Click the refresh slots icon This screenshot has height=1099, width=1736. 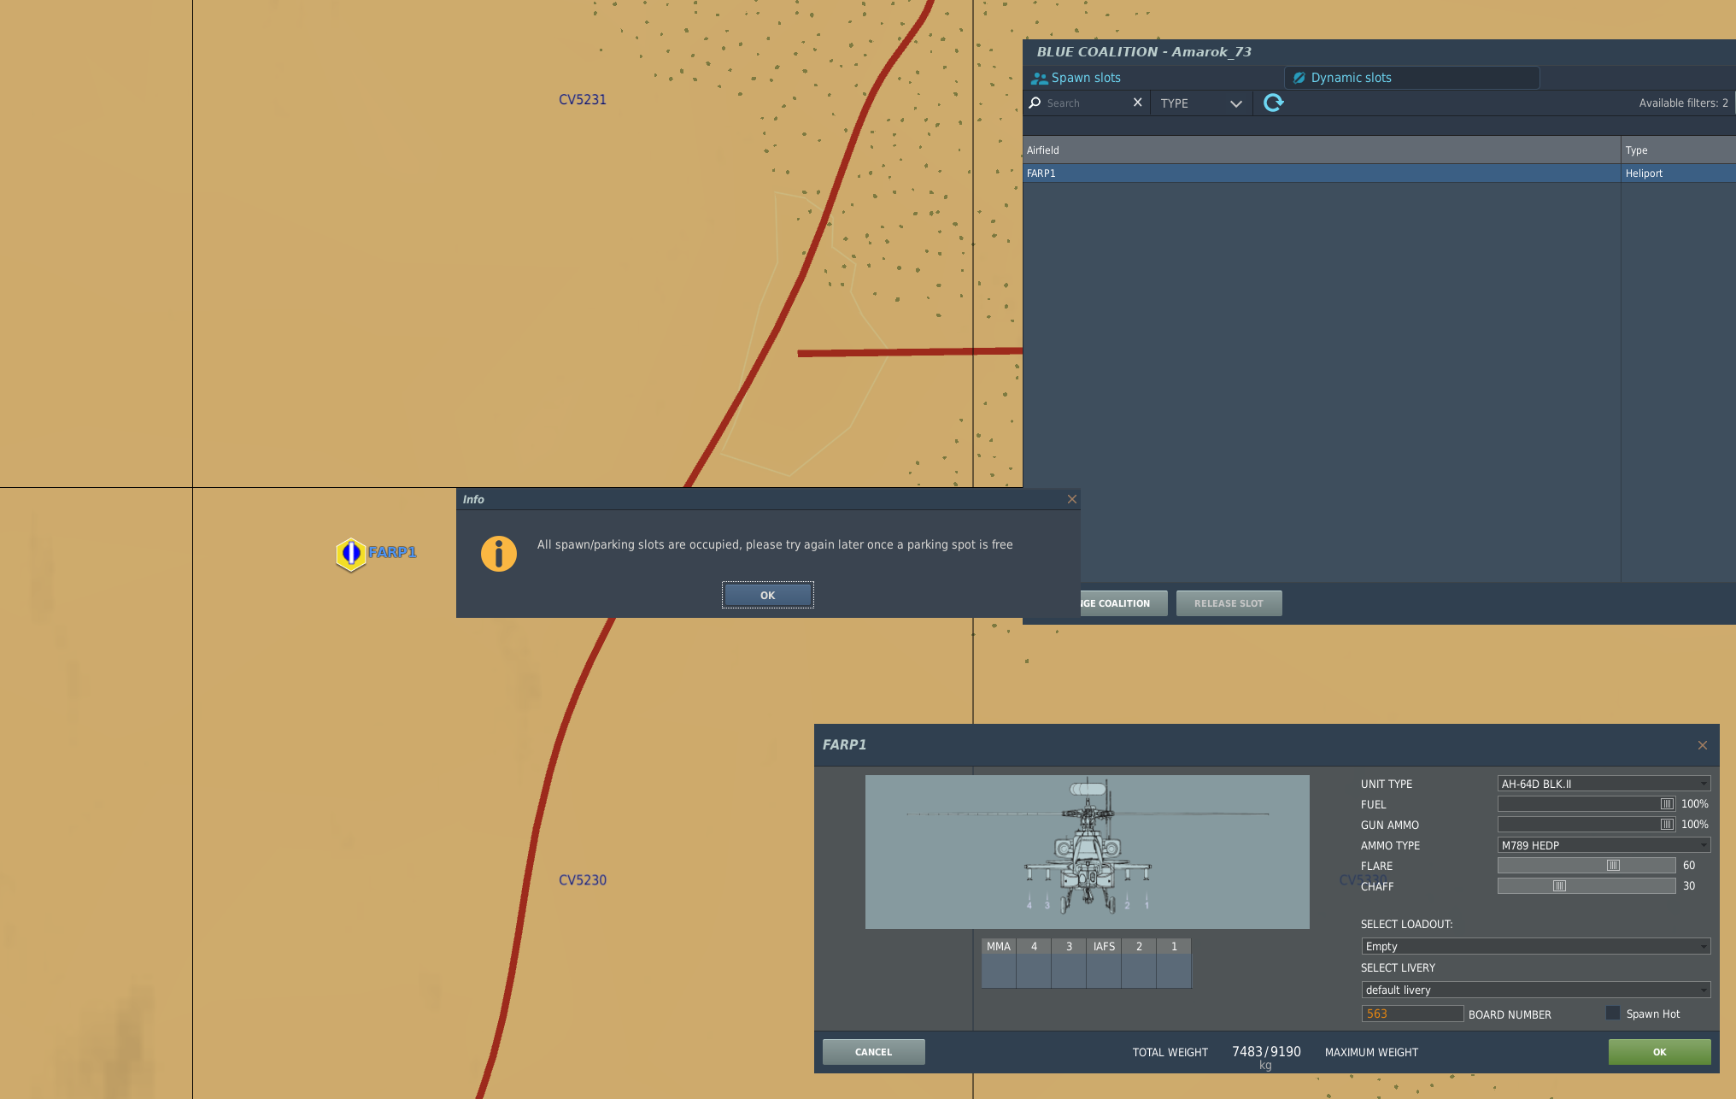click(x=1273, y=103)
